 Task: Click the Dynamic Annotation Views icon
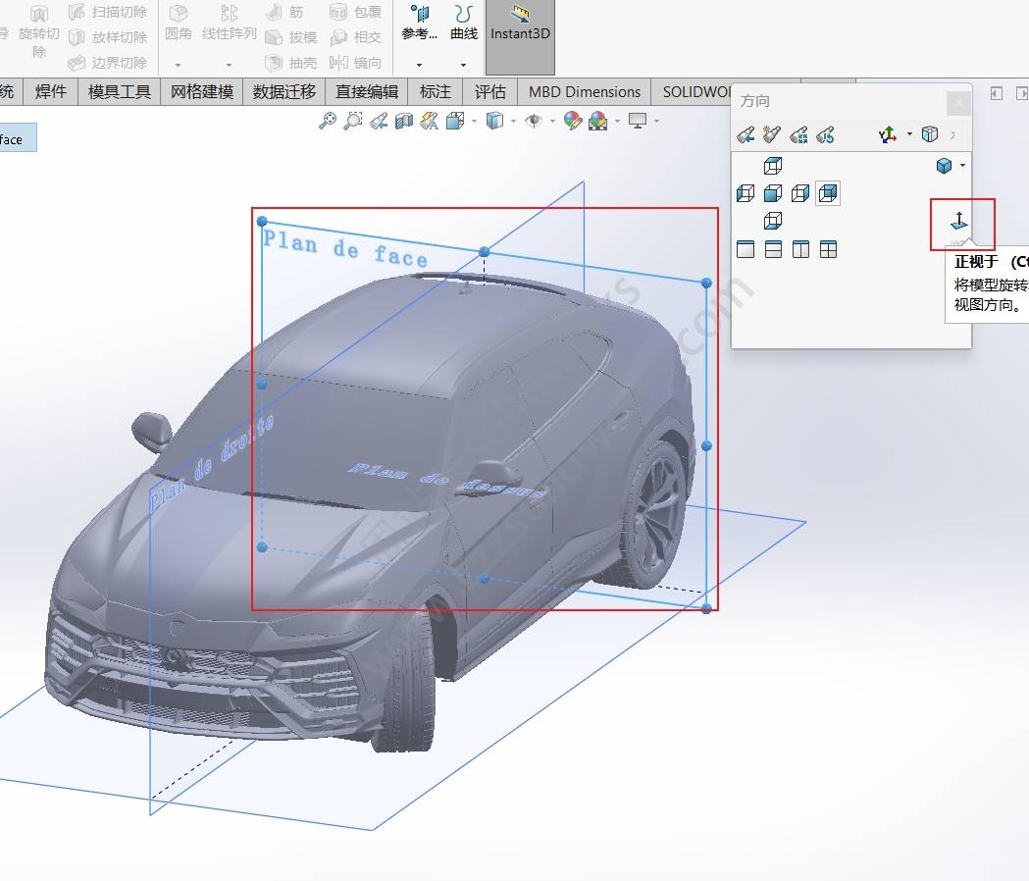[430, 121]
